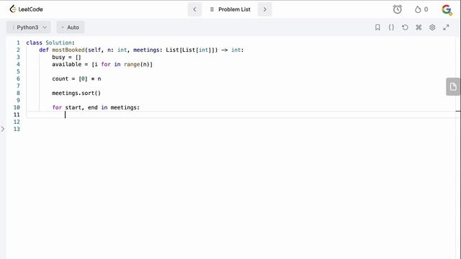The image size is (461, 259).
Task: Bookmark the code with bookmark icon
Action: tap(377, 27)
